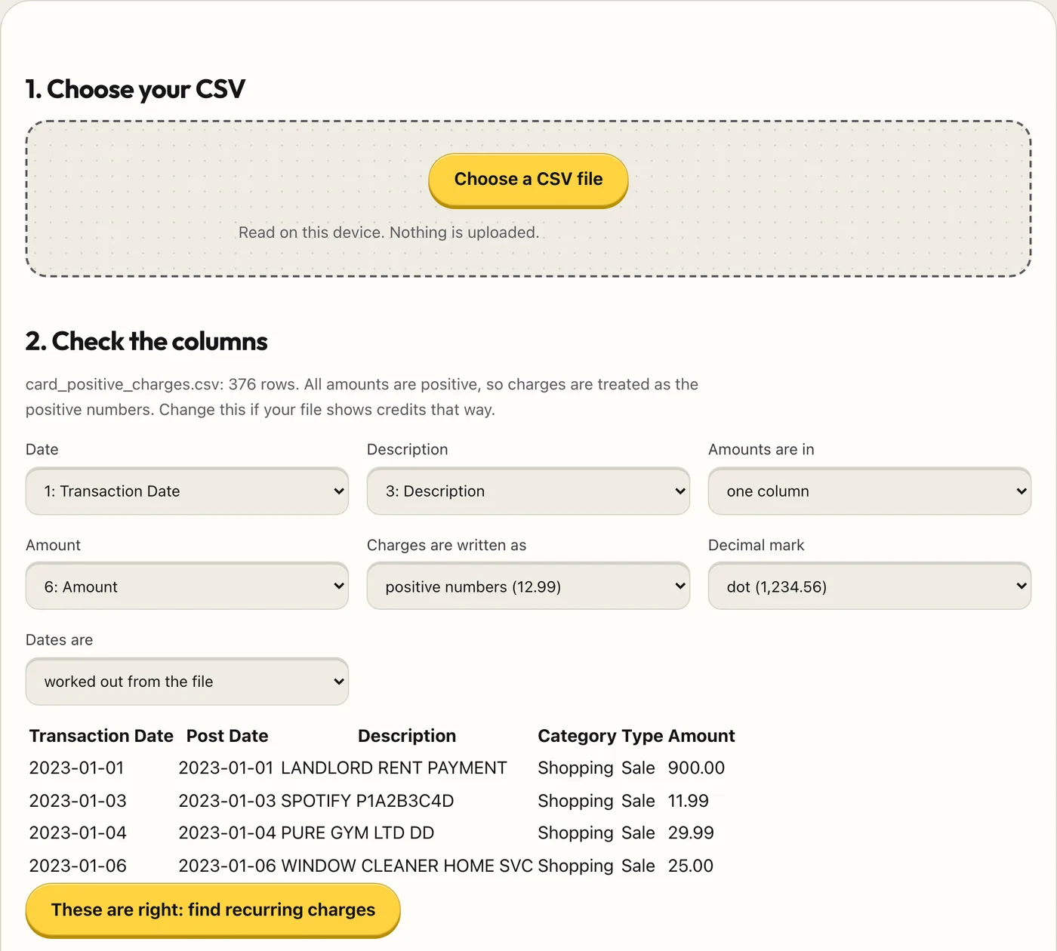The image size is (1057, 951).
Task: Click the Transaction Date table header
Action: [101, 736]
